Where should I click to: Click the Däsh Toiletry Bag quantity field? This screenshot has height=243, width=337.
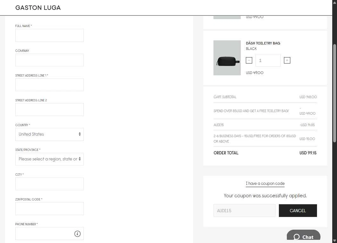pyautogui.click(x=268, y=60)
